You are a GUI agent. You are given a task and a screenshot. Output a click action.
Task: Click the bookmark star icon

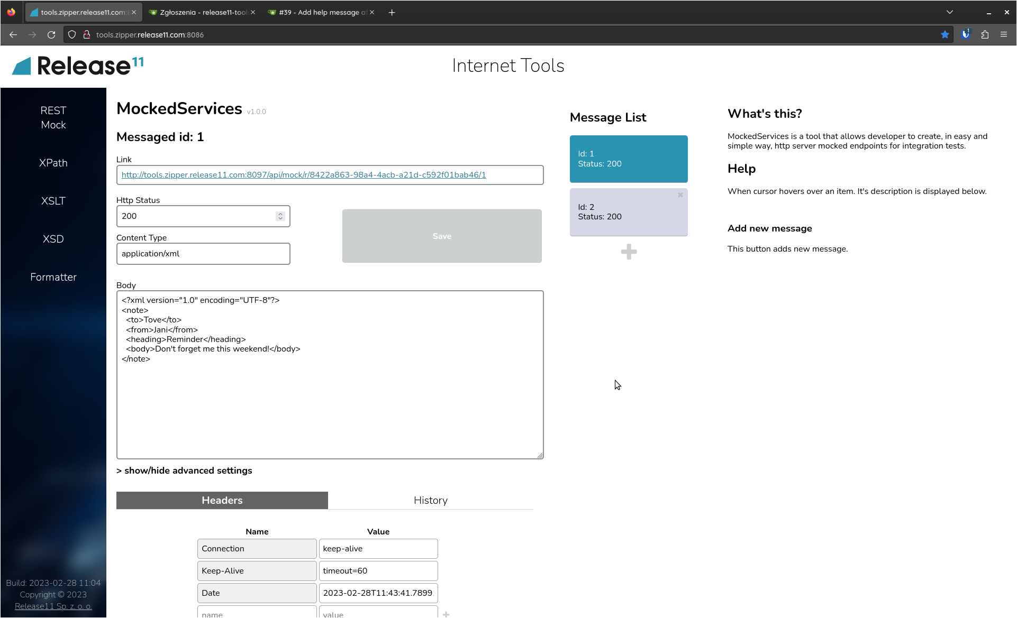tap(945, 35)
